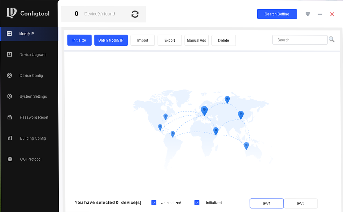Screen dimensions: 343x212
Task: Click the Initialize button
Action: tap(79, 40)
